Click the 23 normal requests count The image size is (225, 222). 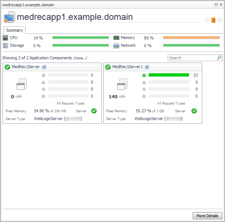(195, 75)
